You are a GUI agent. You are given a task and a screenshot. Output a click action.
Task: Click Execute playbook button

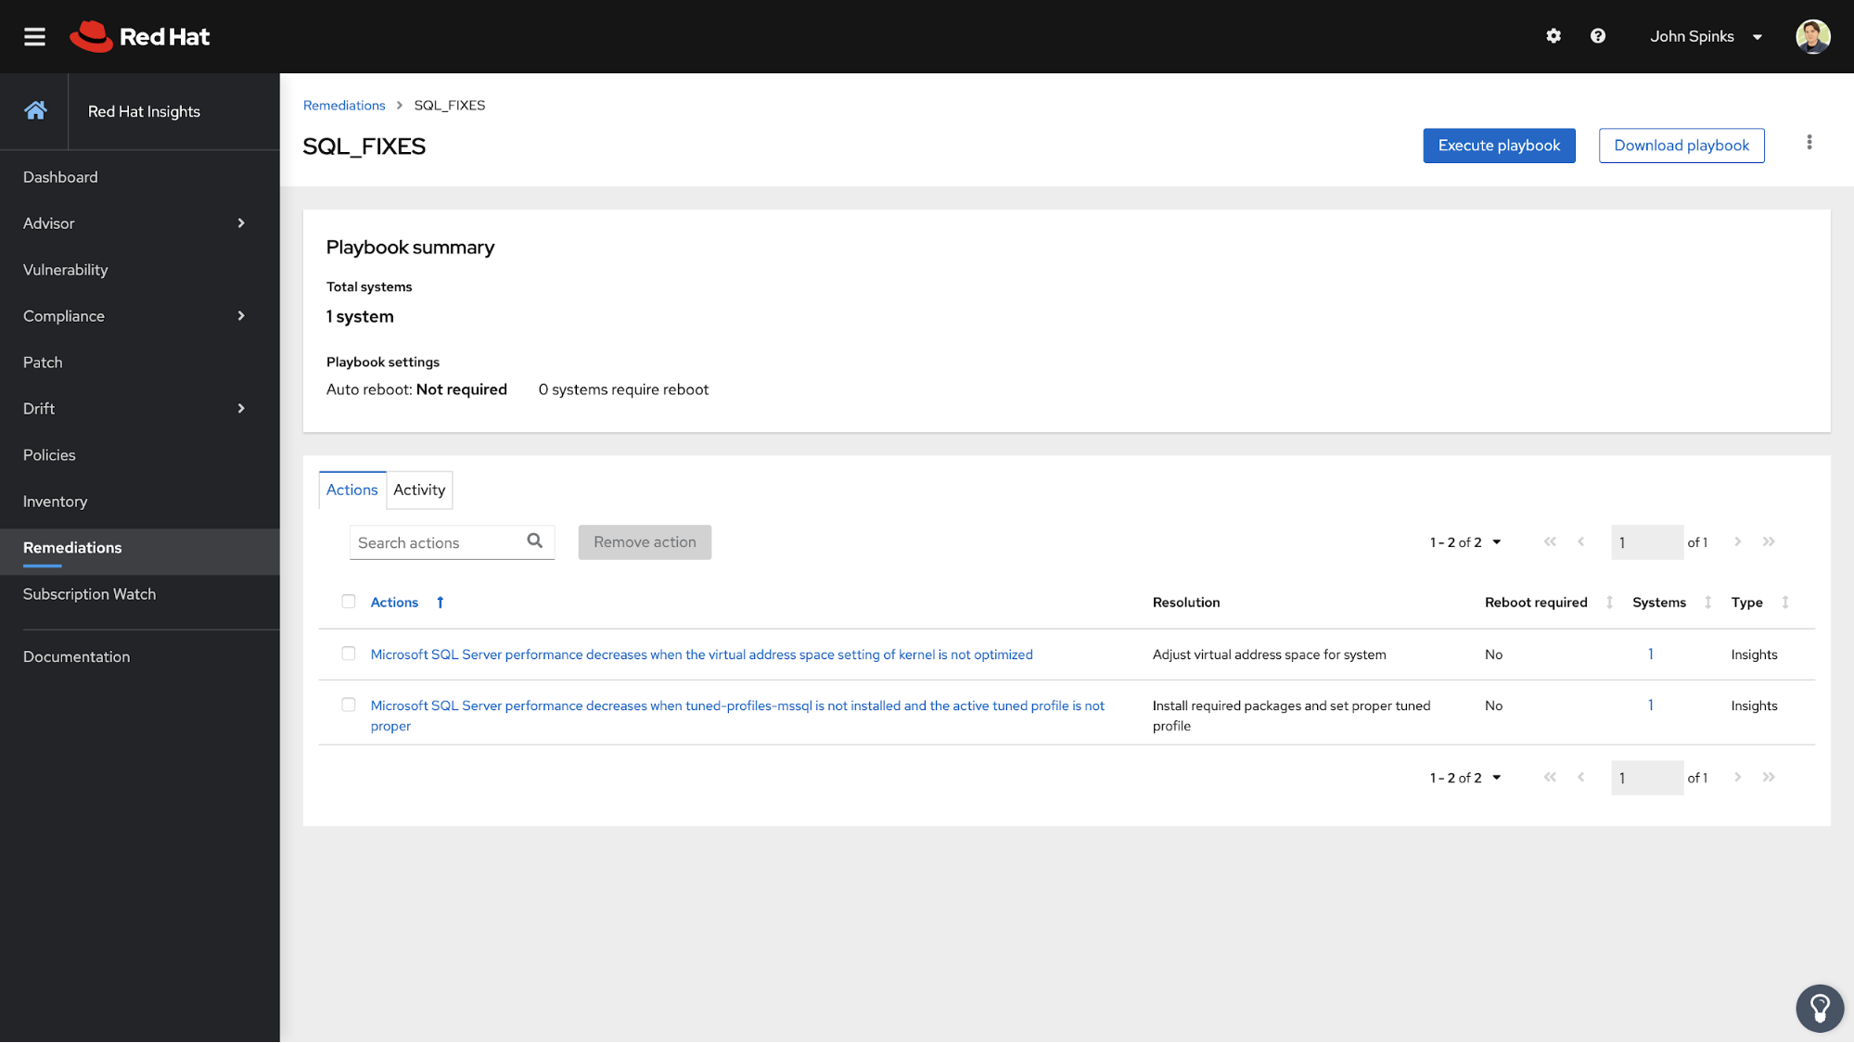point(1499,146)
